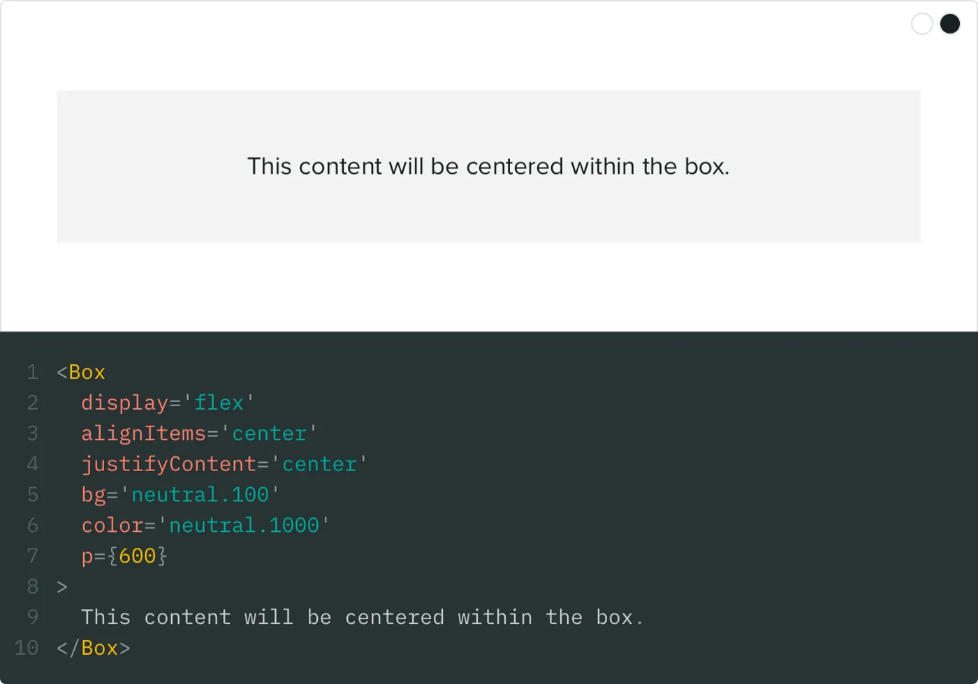The height and width of the screenshot is (684, 978).
Task: Select the 600 padding value
Action: tap(138, 556)
